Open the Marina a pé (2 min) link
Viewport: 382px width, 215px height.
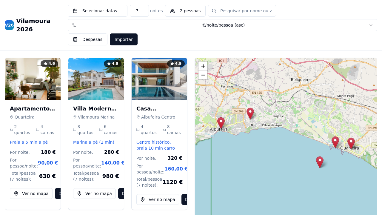point(94,142)
